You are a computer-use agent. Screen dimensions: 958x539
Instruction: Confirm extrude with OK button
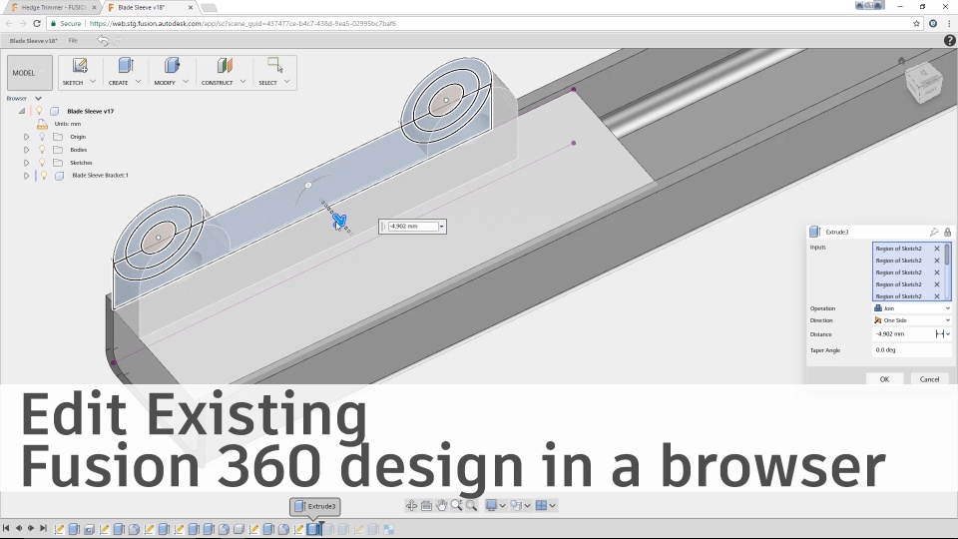pos(884,379)
